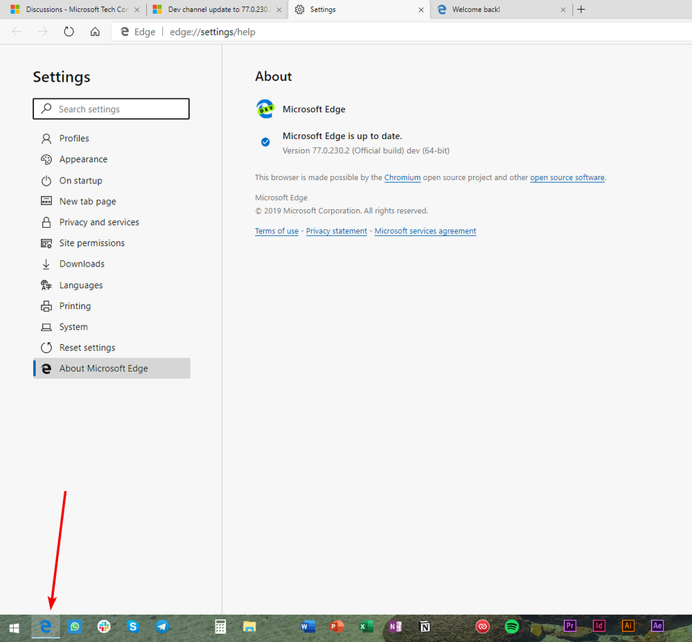Screen dimensions: 692x642
Task: Go to the Languages settings
Action: (112, 285)
